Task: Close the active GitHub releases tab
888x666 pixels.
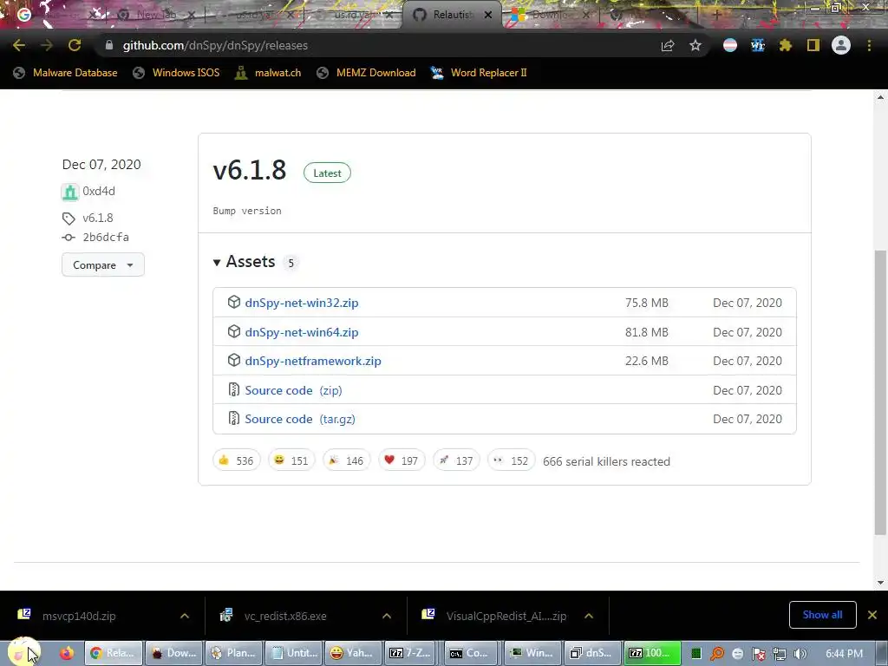Action: (x=488, y=15)
